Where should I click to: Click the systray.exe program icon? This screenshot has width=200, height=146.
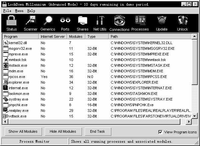(5, 99)
